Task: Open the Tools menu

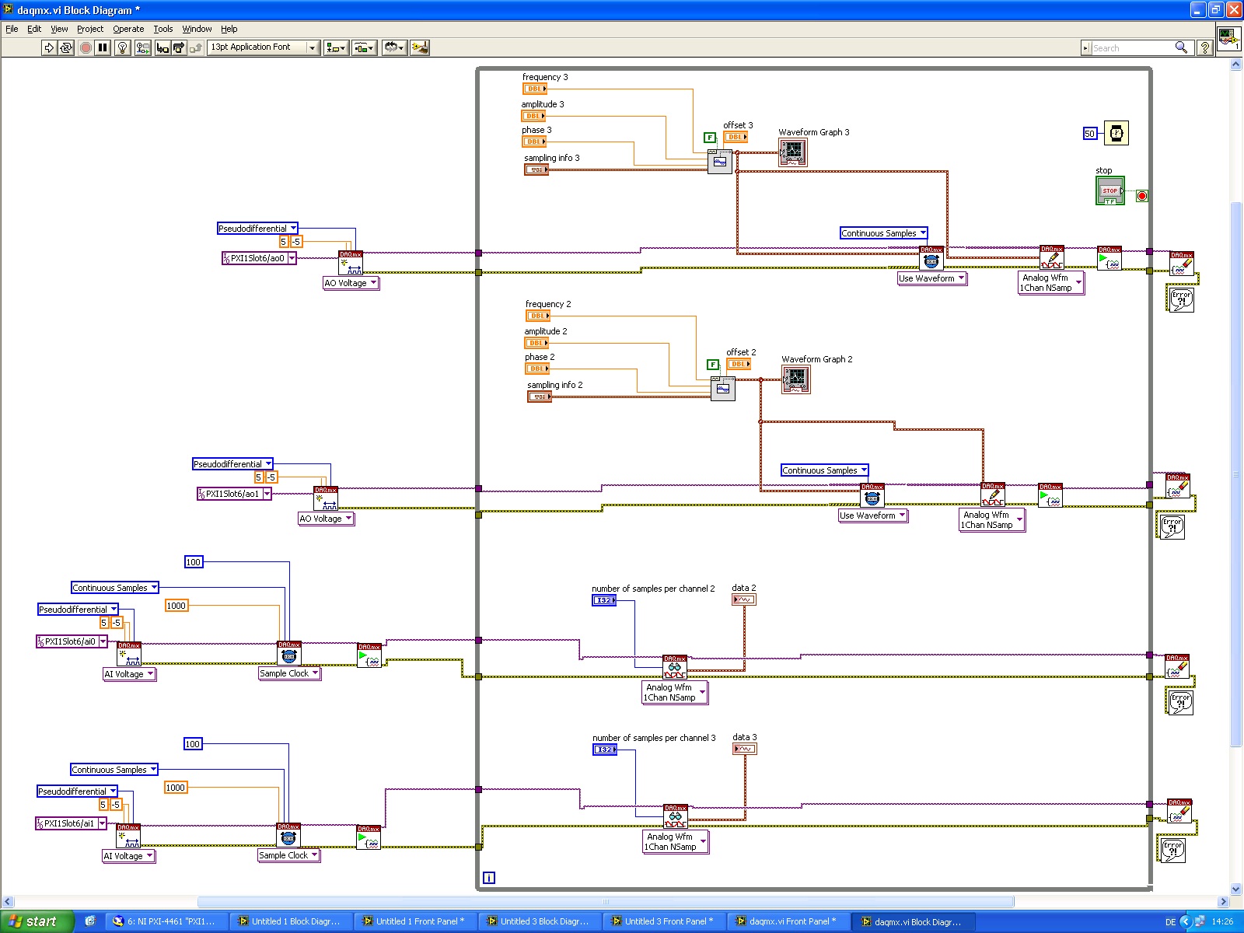Action: tap(163, 29)
